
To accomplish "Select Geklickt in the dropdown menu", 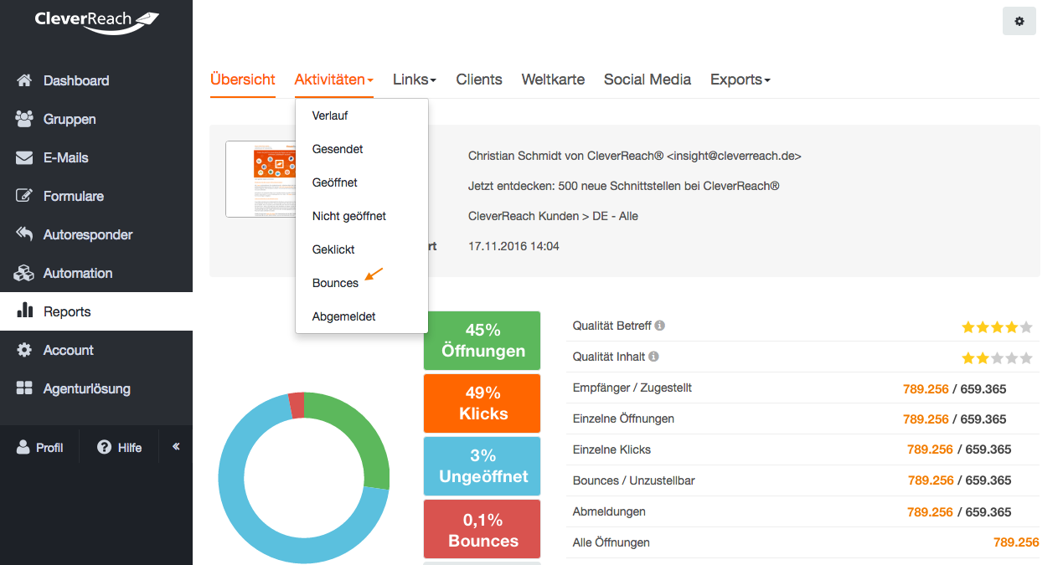I will pyautogui.click(x=362, y=249).
